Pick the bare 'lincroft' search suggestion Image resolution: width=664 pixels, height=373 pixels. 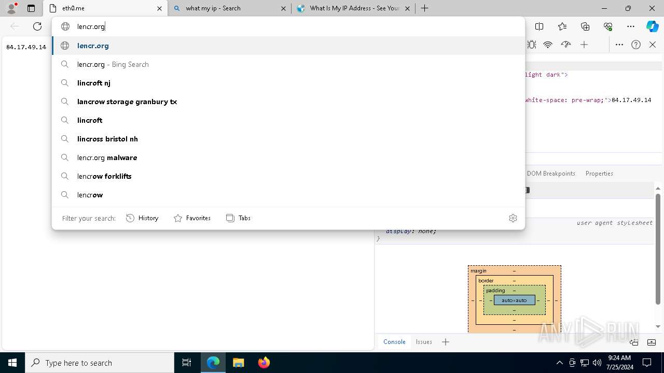click(x=288, y=120)
